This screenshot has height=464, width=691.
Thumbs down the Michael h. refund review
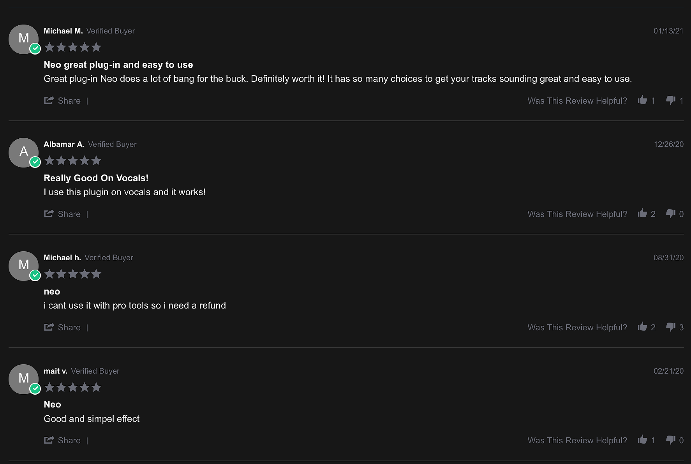click(x=671, y=327)
